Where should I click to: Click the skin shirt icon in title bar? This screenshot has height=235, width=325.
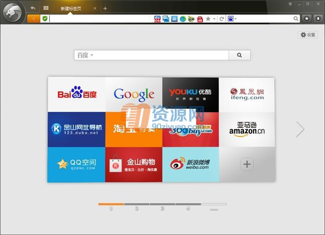[290, 4]
